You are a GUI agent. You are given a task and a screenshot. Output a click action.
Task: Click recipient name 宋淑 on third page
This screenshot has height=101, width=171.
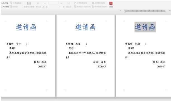click(137, 44)
